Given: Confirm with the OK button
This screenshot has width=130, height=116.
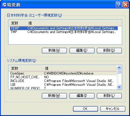Looking at the screenshot, I should 86,109.
